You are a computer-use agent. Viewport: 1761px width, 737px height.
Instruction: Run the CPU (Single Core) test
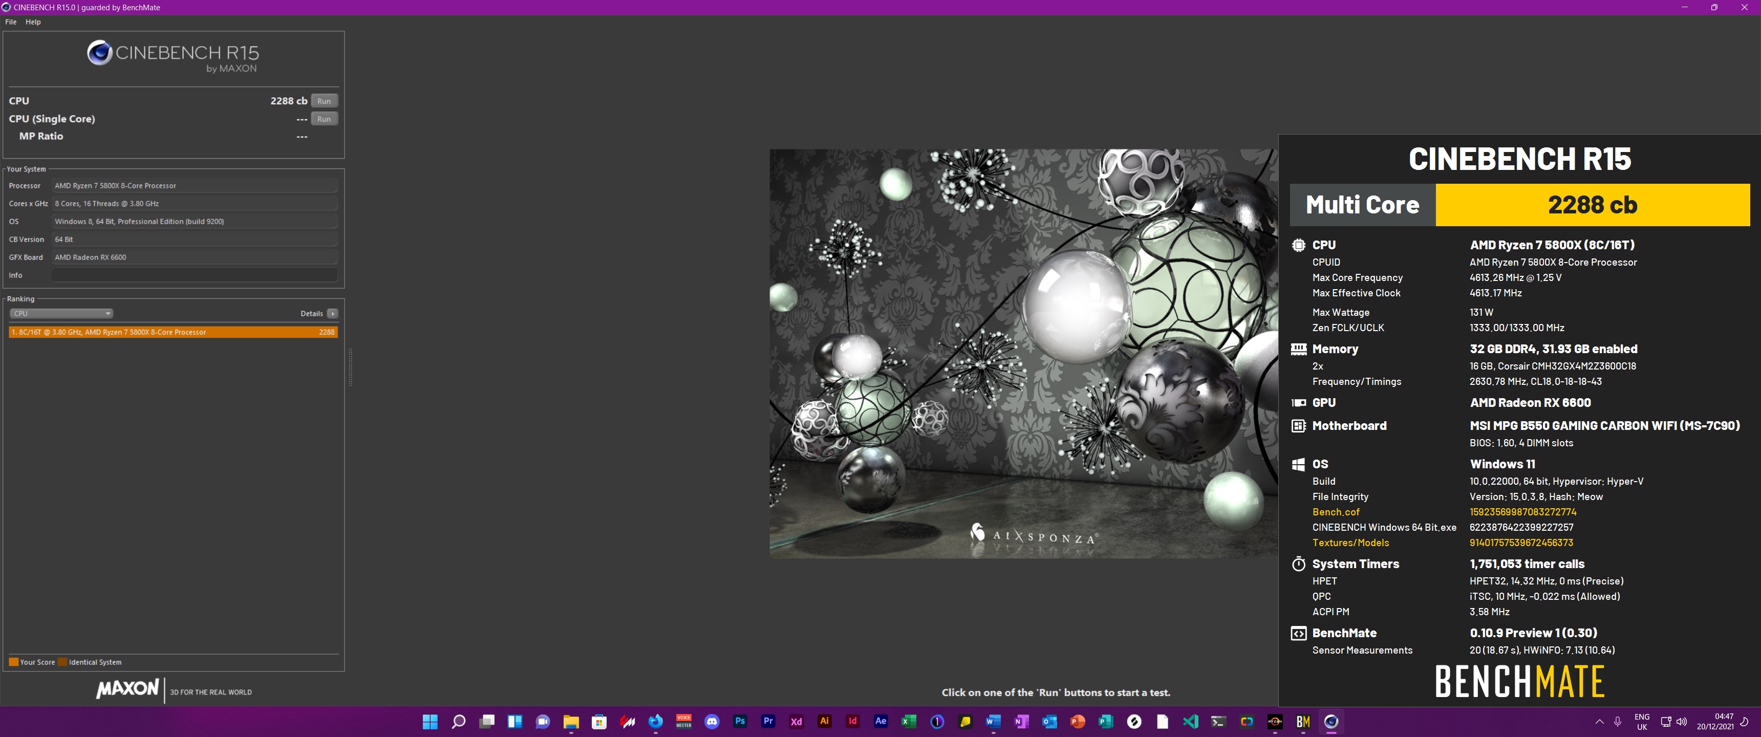pos(324,118)
